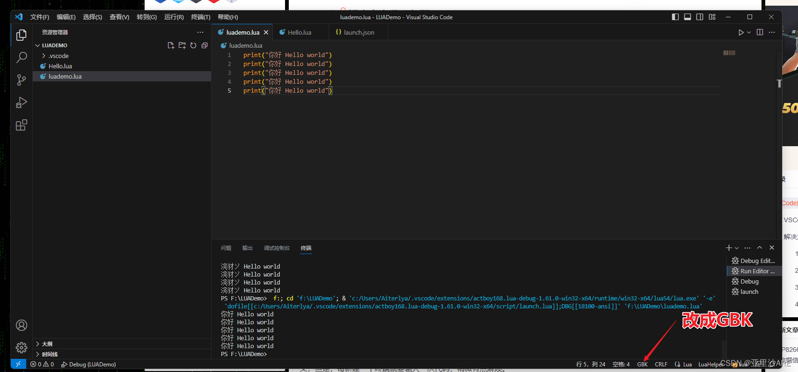Viewport: 798px width, 372px height.
Task: Toggle the secondary side bar layout
Action: [x=700, y=17]
